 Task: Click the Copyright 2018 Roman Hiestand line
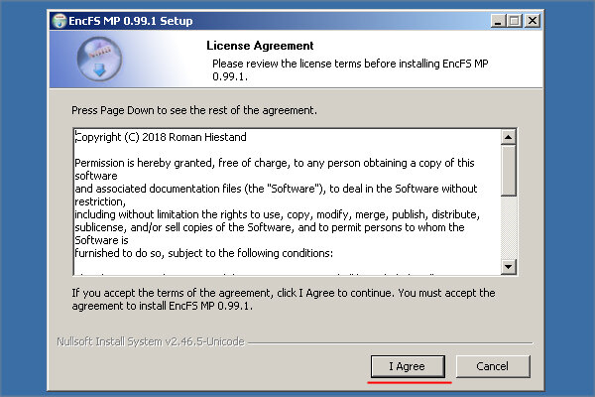pos(161,137)
